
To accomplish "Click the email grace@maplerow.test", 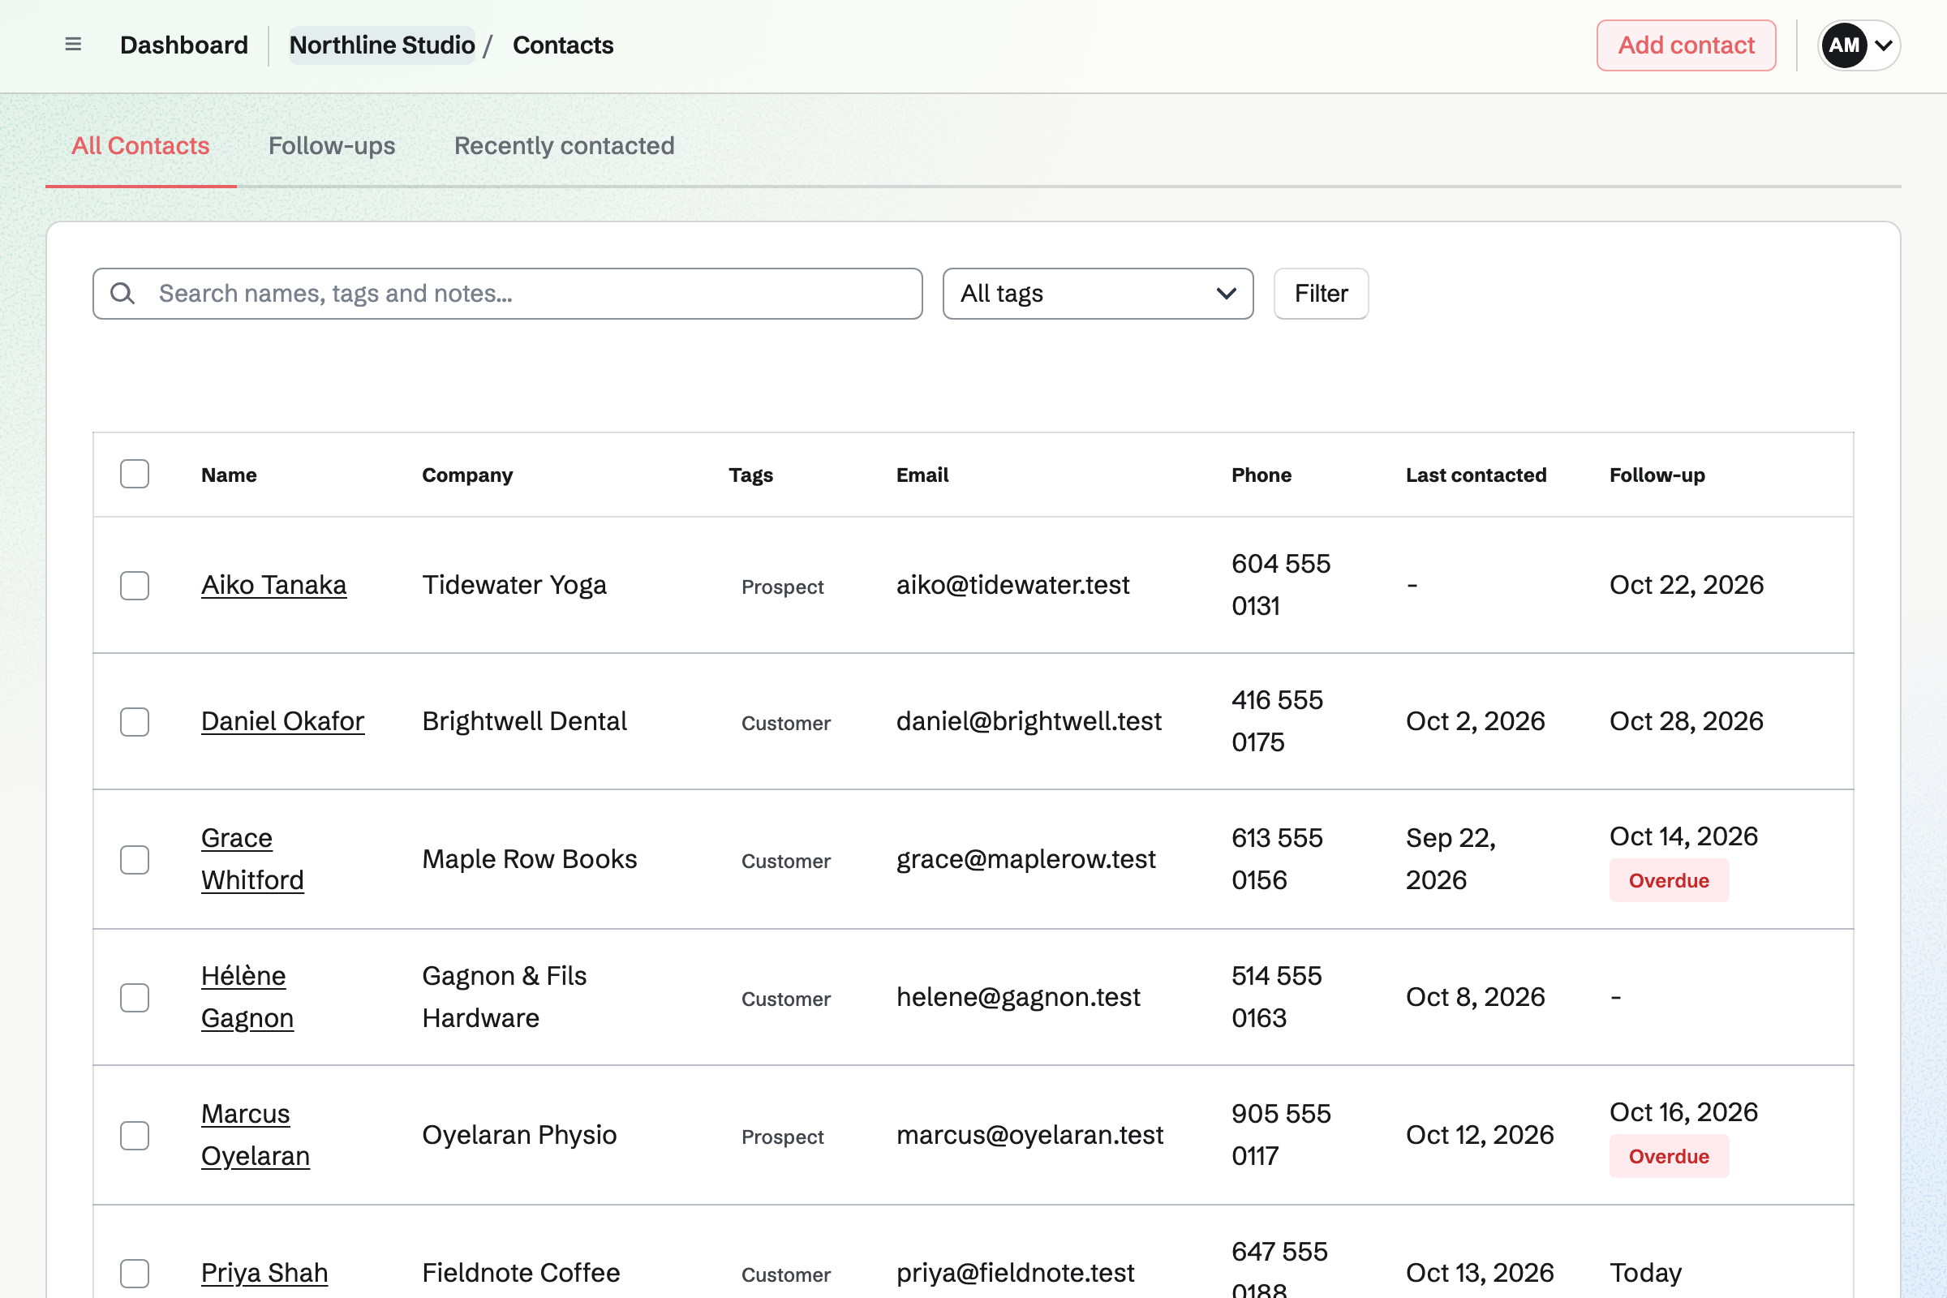I will point(1025,859).
